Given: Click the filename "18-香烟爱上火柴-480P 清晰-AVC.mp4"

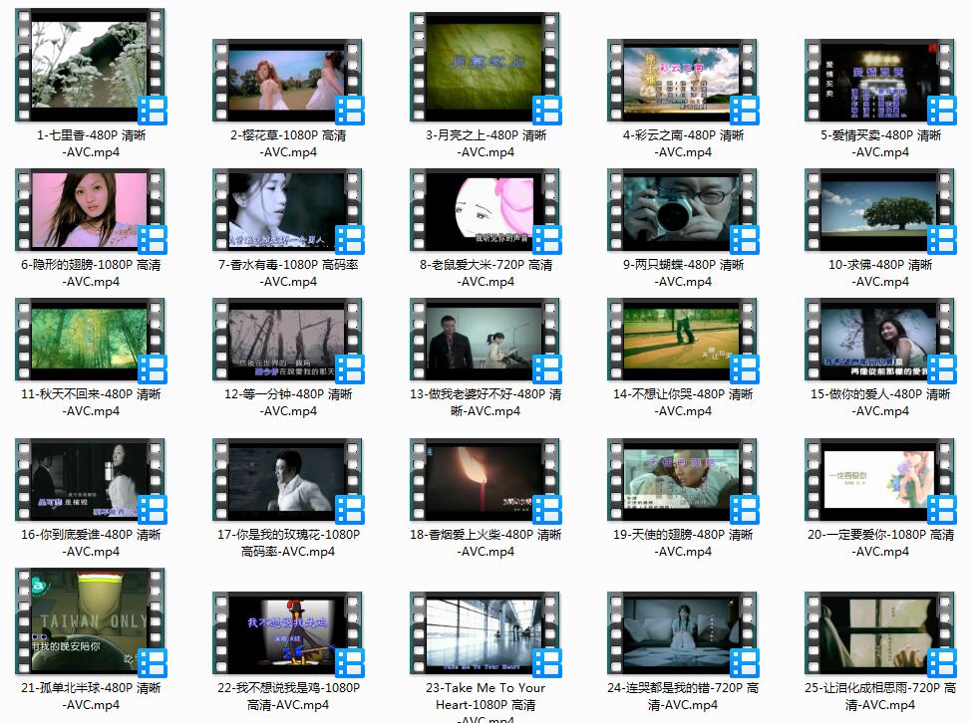Looking at the screenshot, I should (486, 543).
